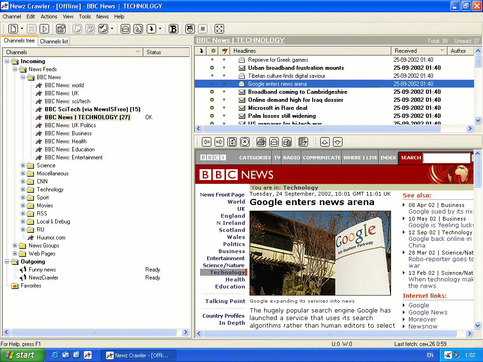Viewport: 483px width, 362px height.
Task: Select the Huumor.com channel
Action: coord(51,238)
